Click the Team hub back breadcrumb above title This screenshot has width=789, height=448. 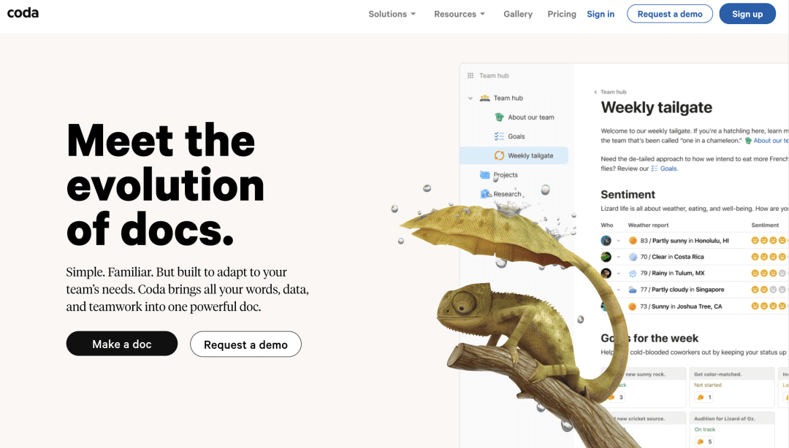[x=611, y=92]
